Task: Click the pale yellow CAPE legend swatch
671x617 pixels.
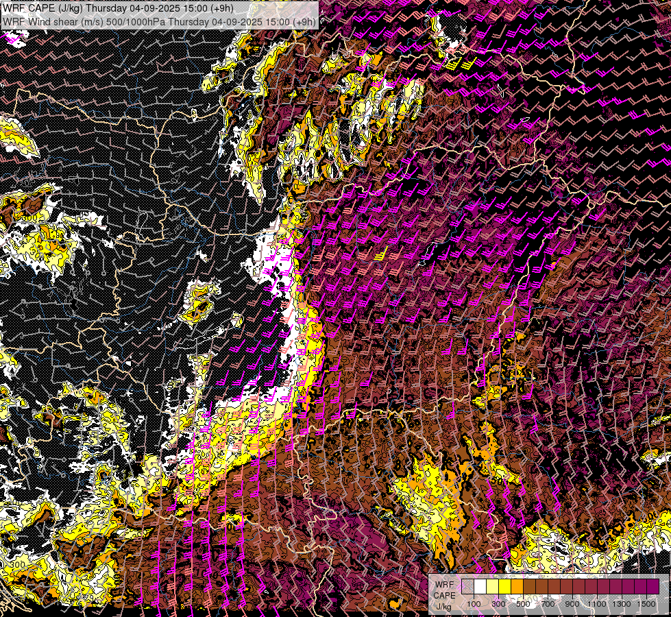Action: [493, 586]
